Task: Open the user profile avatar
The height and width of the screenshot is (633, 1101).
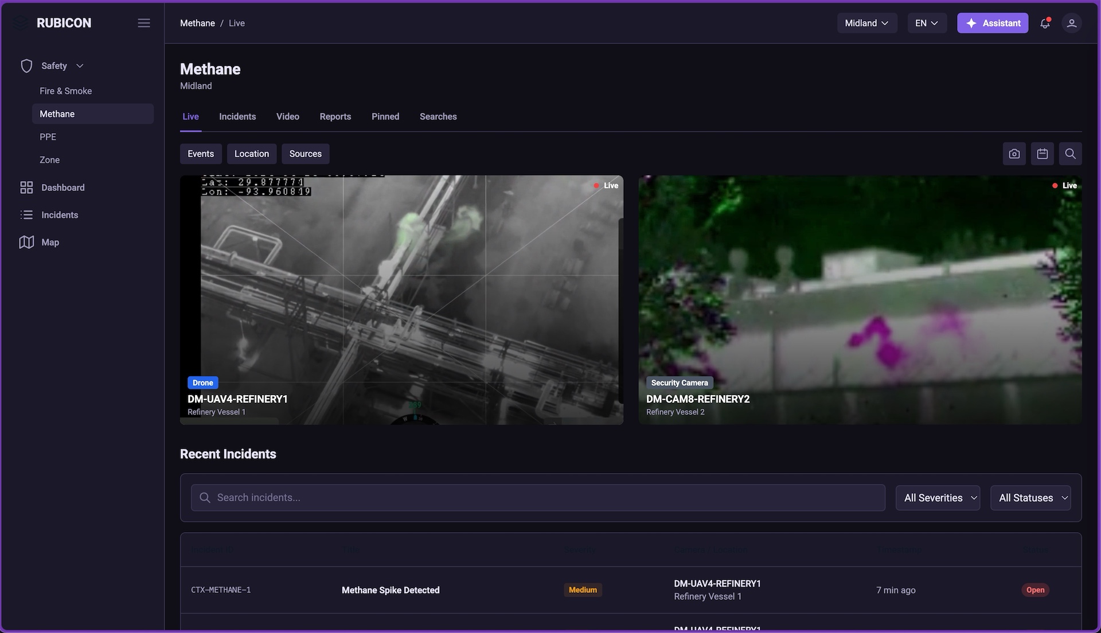Action: coord(1071,23)
